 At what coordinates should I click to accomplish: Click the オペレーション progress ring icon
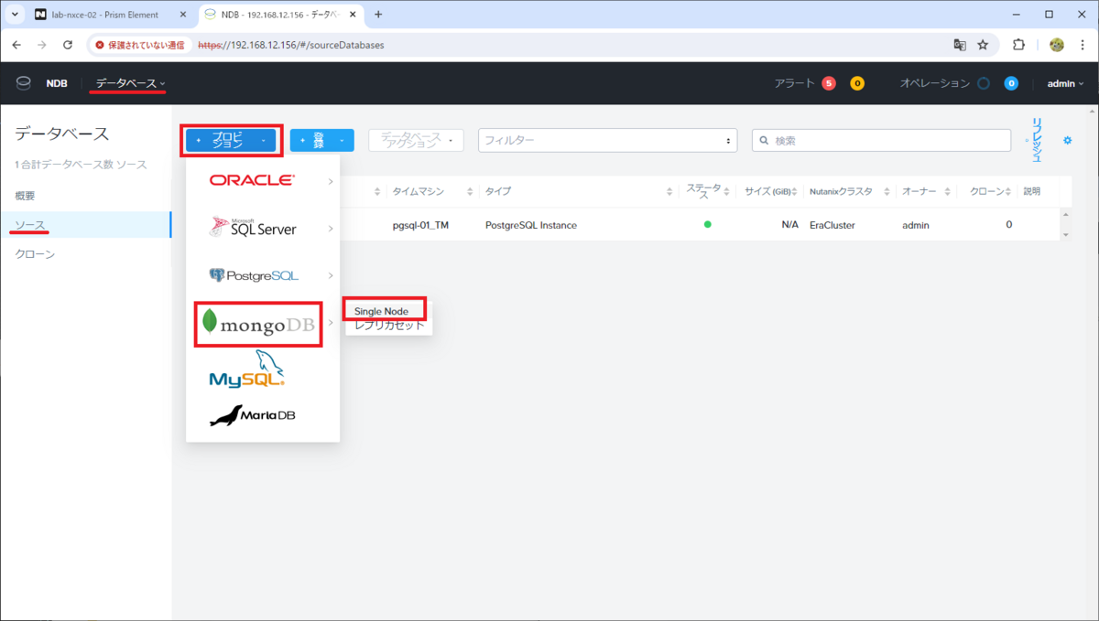coord(984,83)
